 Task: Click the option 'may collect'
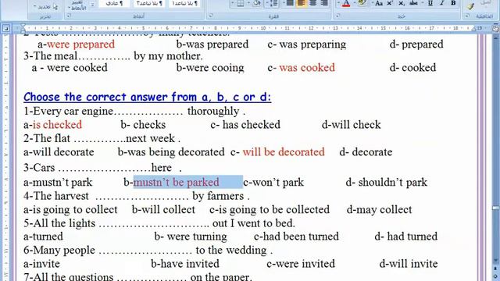[384, 210]
